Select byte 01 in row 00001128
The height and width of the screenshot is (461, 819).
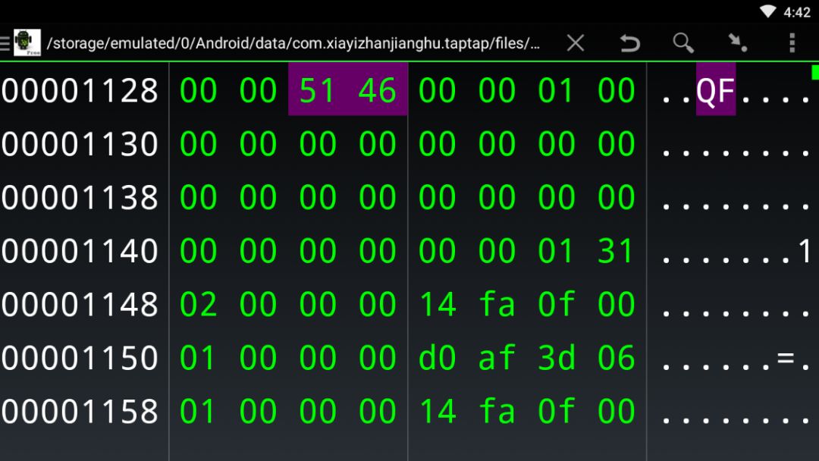point(557,90)
